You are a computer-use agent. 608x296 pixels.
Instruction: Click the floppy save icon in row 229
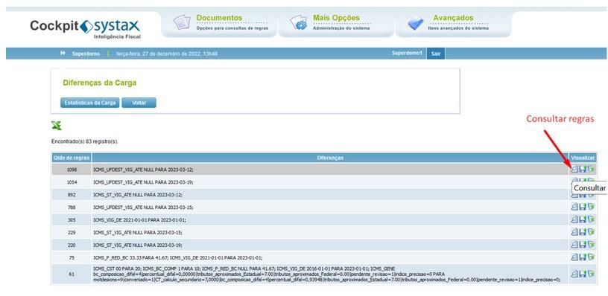(583, 232)
